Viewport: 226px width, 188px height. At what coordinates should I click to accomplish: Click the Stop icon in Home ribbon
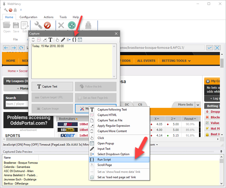tap(47, 26)
